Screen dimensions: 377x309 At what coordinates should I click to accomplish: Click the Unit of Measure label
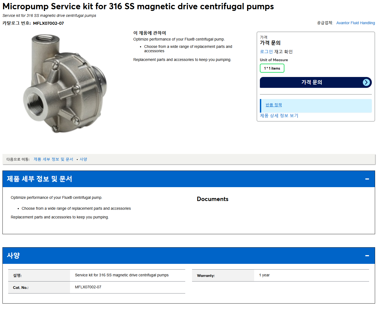pyautogui.click(x=274, y=60)
